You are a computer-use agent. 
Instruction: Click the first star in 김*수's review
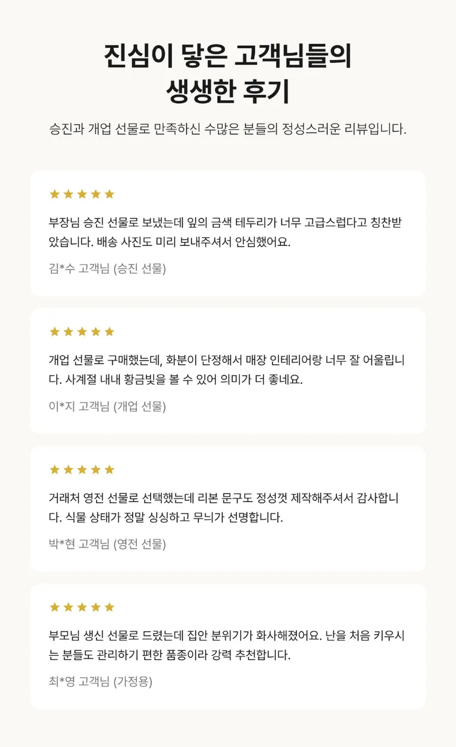coord(55,194)
